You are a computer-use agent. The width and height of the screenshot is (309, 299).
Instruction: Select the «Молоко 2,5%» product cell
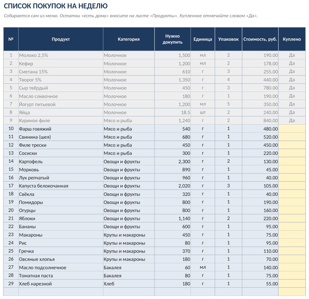click(61, 55)
